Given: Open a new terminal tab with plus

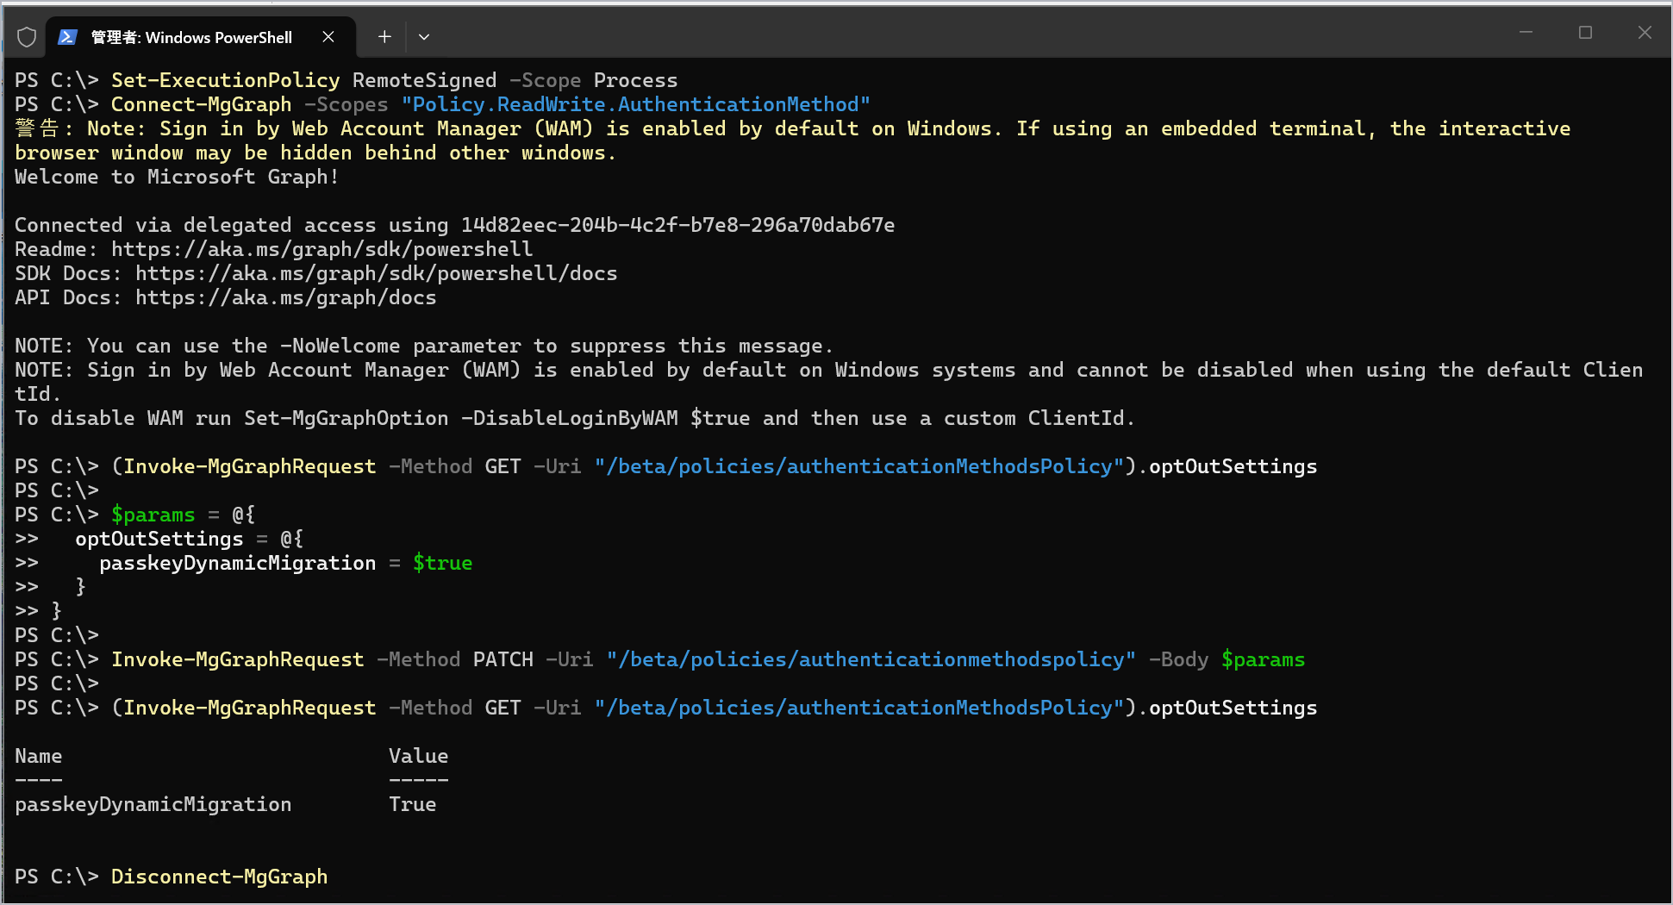Looking at the screenshot, I should coord(384,37).
